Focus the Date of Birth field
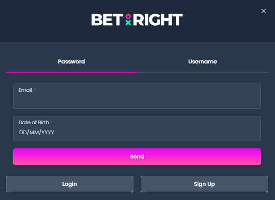 click(x=137, y=128)
